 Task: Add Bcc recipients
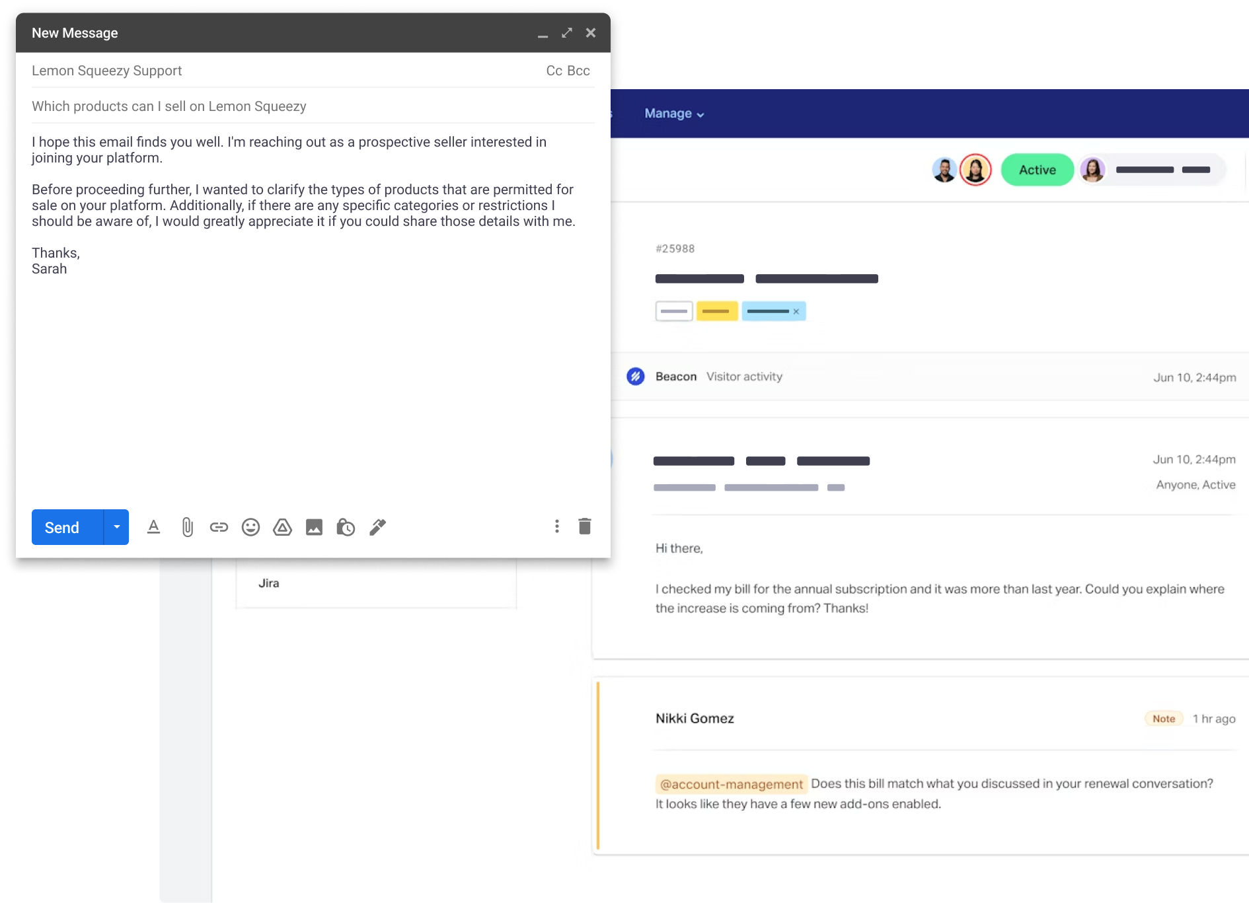578,71
